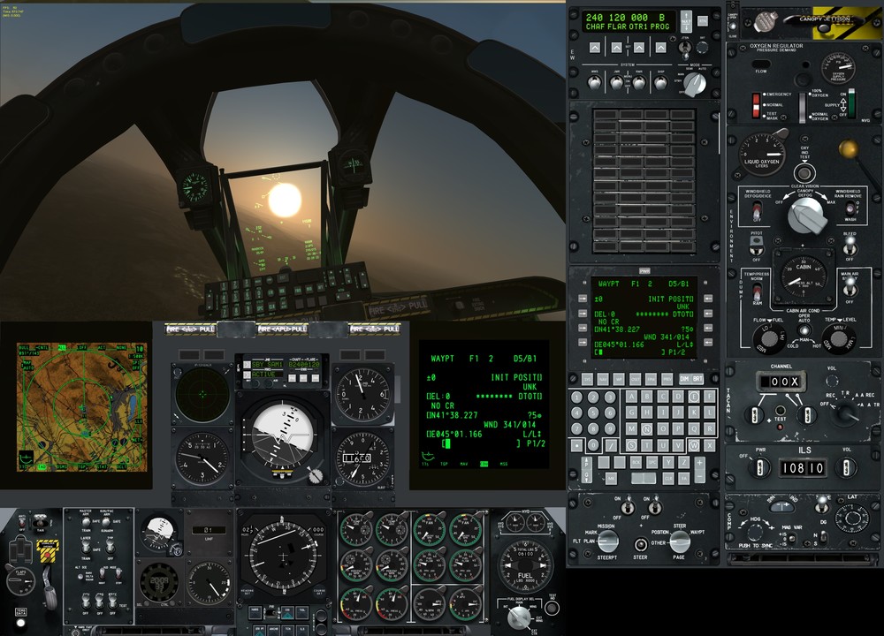Image resolution: width=884 pixels, height=636 pixels.
Task: Hit the BCK key on the CDU
Action: coord(636,462)
